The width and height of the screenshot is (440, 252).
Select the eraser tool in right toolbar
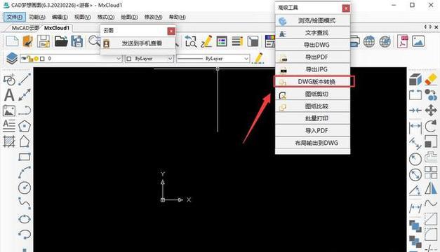click(431, 80)
